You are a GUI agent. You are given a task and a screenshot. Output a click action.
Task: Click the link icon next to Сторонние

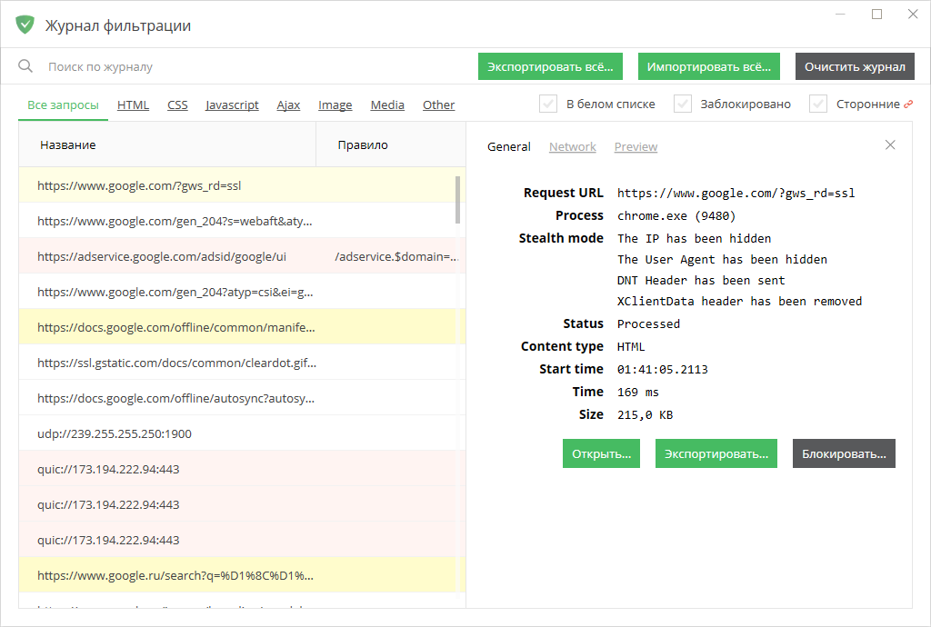pyautogui.click(x=908, y=104)
